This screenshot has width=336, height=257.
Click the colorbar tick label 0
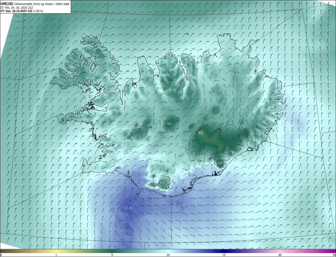click(x=1, y=255)
